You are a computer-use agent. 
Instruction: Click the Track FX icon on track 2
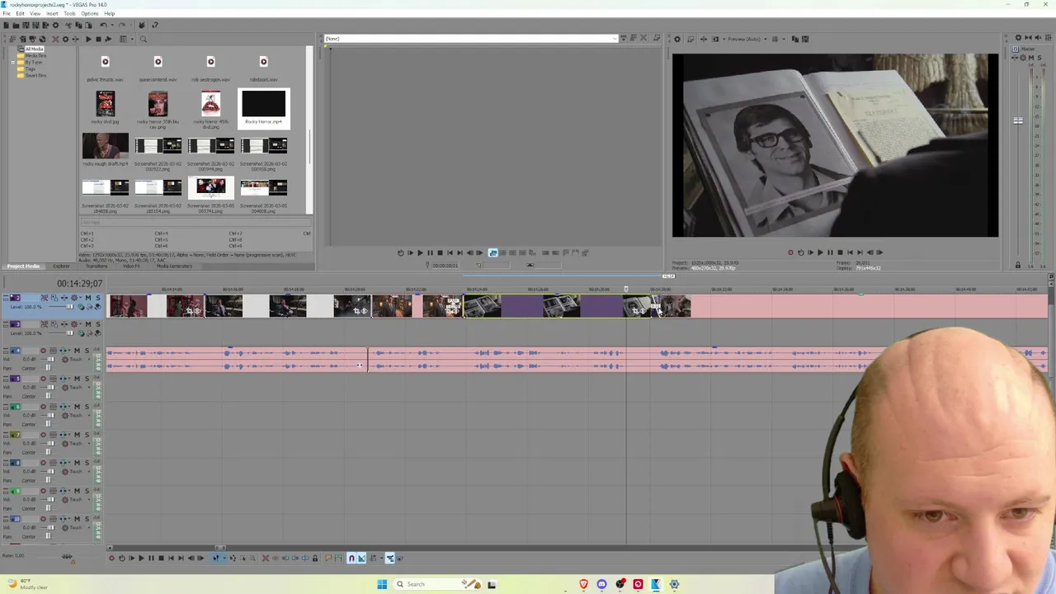64,298
